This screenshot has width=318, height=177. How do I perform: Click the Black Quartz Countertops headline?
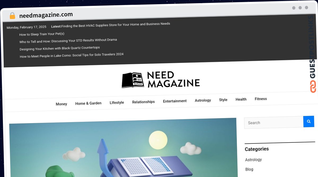pos(59,48)
